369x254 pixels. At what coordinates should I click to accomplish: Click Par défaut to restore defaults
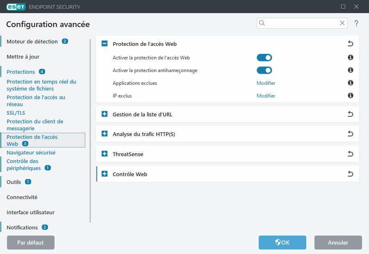[x=30, y=243]
